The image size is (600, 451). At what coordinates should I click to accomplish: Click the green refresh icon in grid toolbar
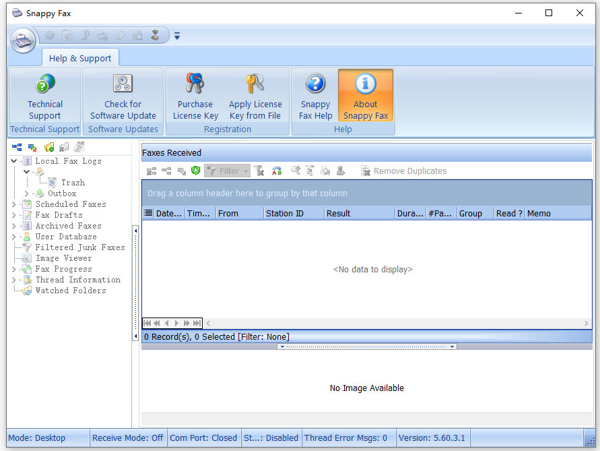pyautogui.click(x=196, y=171)
